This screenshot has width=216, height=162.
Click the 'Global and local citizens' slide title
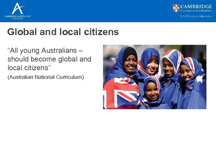[63, 32]
